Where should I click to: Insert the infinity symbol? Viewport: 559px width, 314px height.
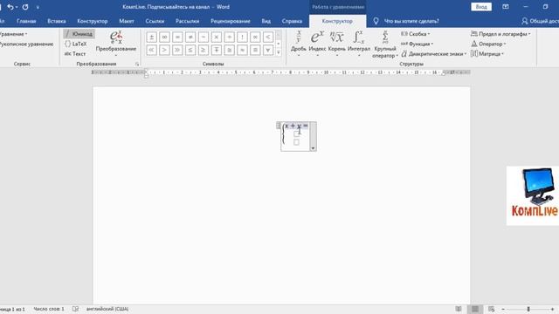click(x=164, y=37)
